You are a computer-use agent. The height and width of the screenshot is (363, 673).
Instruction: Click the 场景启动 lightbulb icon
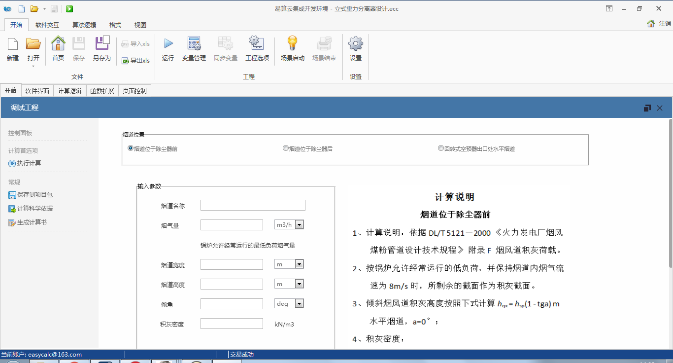pyautogui.click(x=293, y=44)
